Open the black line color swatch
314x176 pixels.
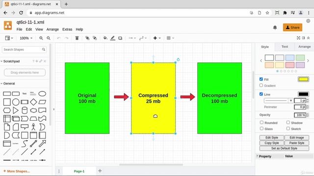(x=303, y=94)
